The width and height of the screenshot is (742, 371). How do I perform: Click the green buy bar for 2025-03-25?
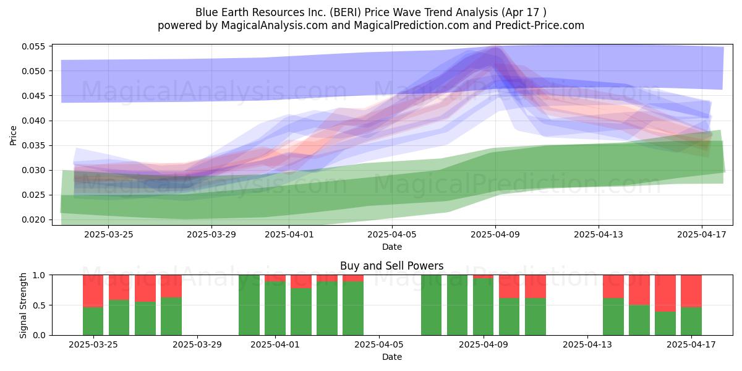93,321
